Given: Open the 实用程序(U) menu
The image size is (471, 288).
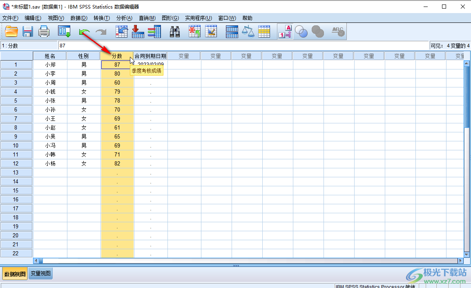Looking at the screenshot, I should tap(199, 18).
